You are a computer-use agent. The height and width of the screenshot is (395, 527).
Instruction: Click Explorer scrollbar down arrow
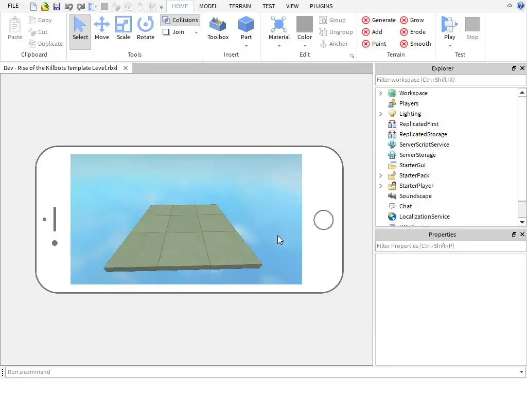pos(522,222)
